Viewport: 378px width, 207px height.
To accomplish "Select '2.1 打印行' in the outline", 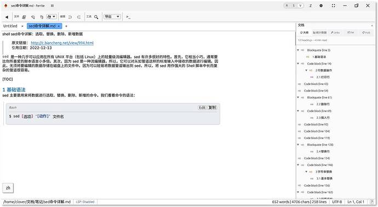I will (323, 77).
